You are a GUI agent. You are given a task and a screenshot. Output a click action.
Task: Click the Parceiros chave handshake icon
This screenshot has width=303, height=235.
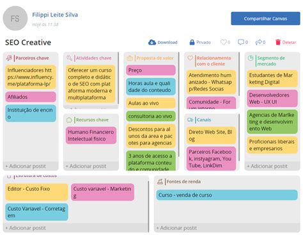9,58
